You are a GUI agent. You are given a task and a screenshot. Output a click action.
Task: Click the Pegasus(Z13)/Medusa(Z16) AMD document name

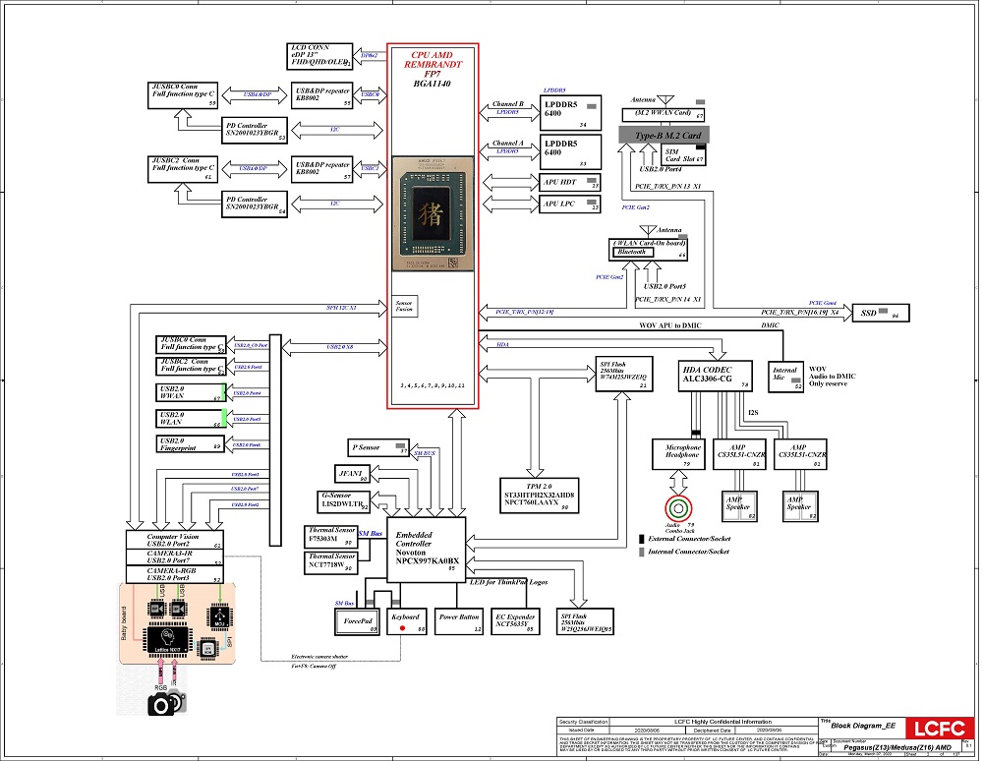(897, 747)
